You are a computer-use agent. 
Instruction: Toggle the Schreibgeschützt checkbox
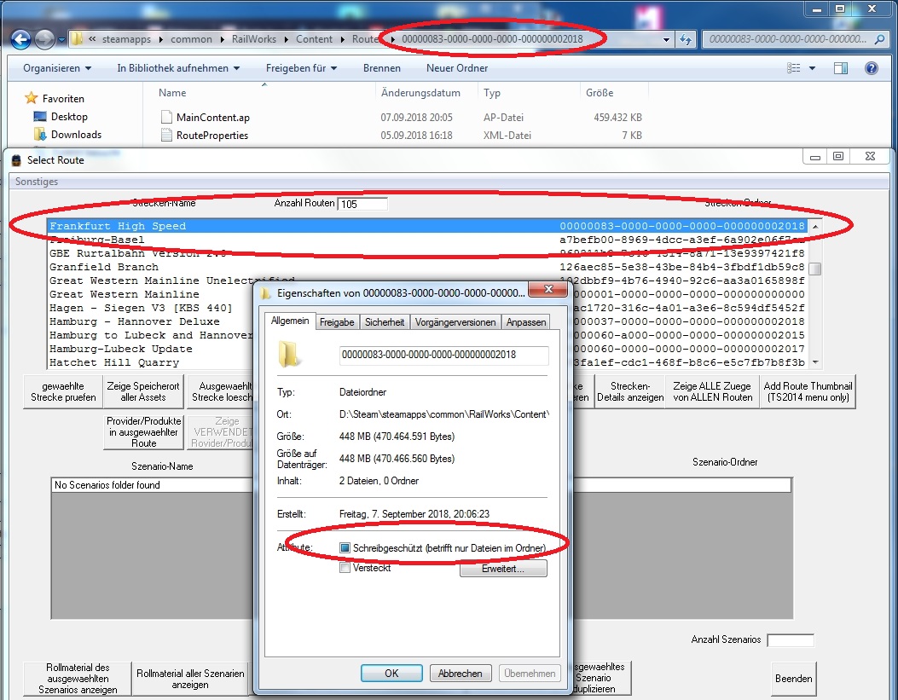[345, 547]
